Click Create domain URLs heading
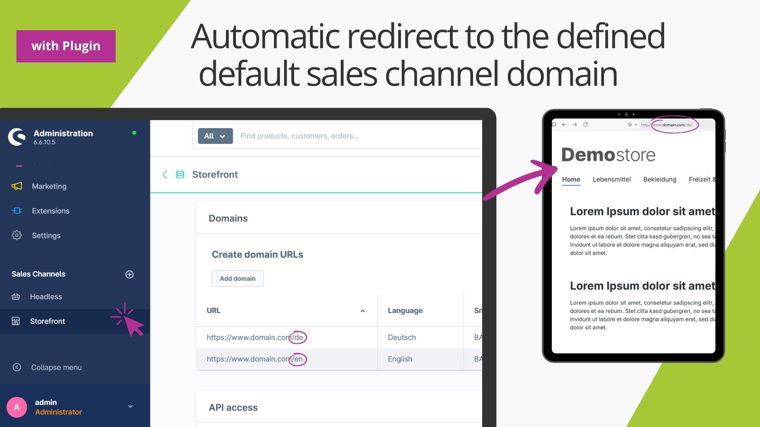760x427 pixels. point(257,254)
